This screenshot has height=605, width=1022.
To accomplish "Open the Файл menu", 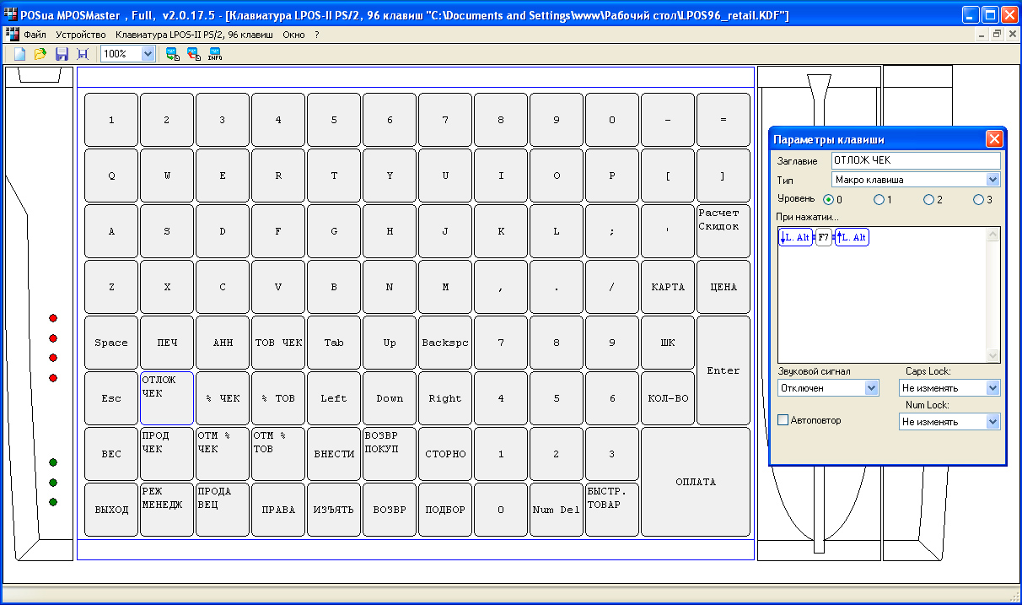I will [x=35, y=35].
